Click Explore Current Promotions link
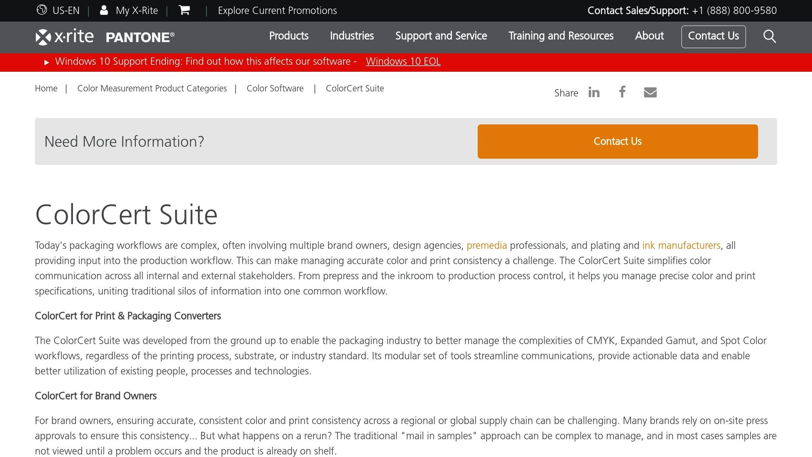 click(277, 11)
